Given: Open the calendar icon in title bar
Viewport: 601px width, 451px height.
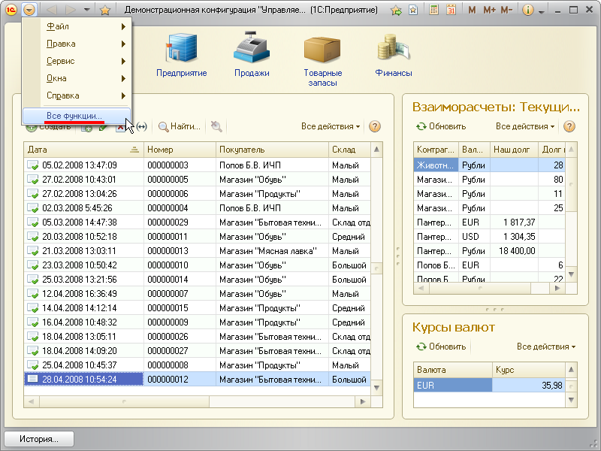Looking at the screenshot, I should pos(451,10).
